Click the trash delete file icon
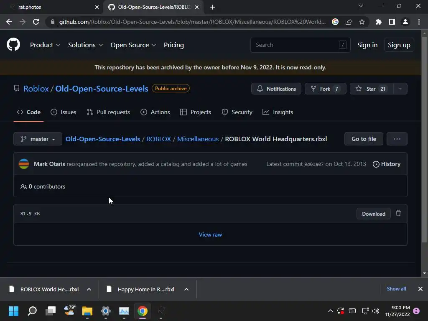The image size is (428, 321). coord(398,213)
